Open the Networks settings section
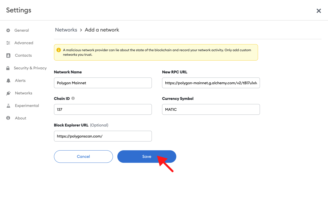 tap(23, 93)
